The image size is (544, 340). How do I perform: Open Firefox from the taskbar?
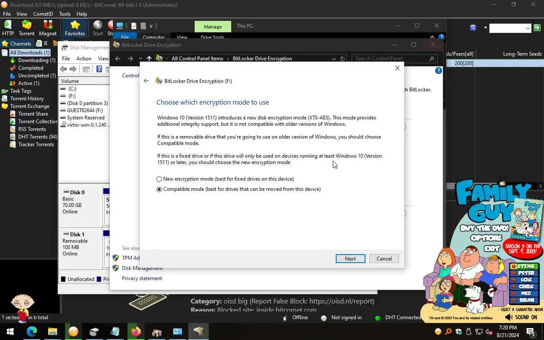point(136,331)
